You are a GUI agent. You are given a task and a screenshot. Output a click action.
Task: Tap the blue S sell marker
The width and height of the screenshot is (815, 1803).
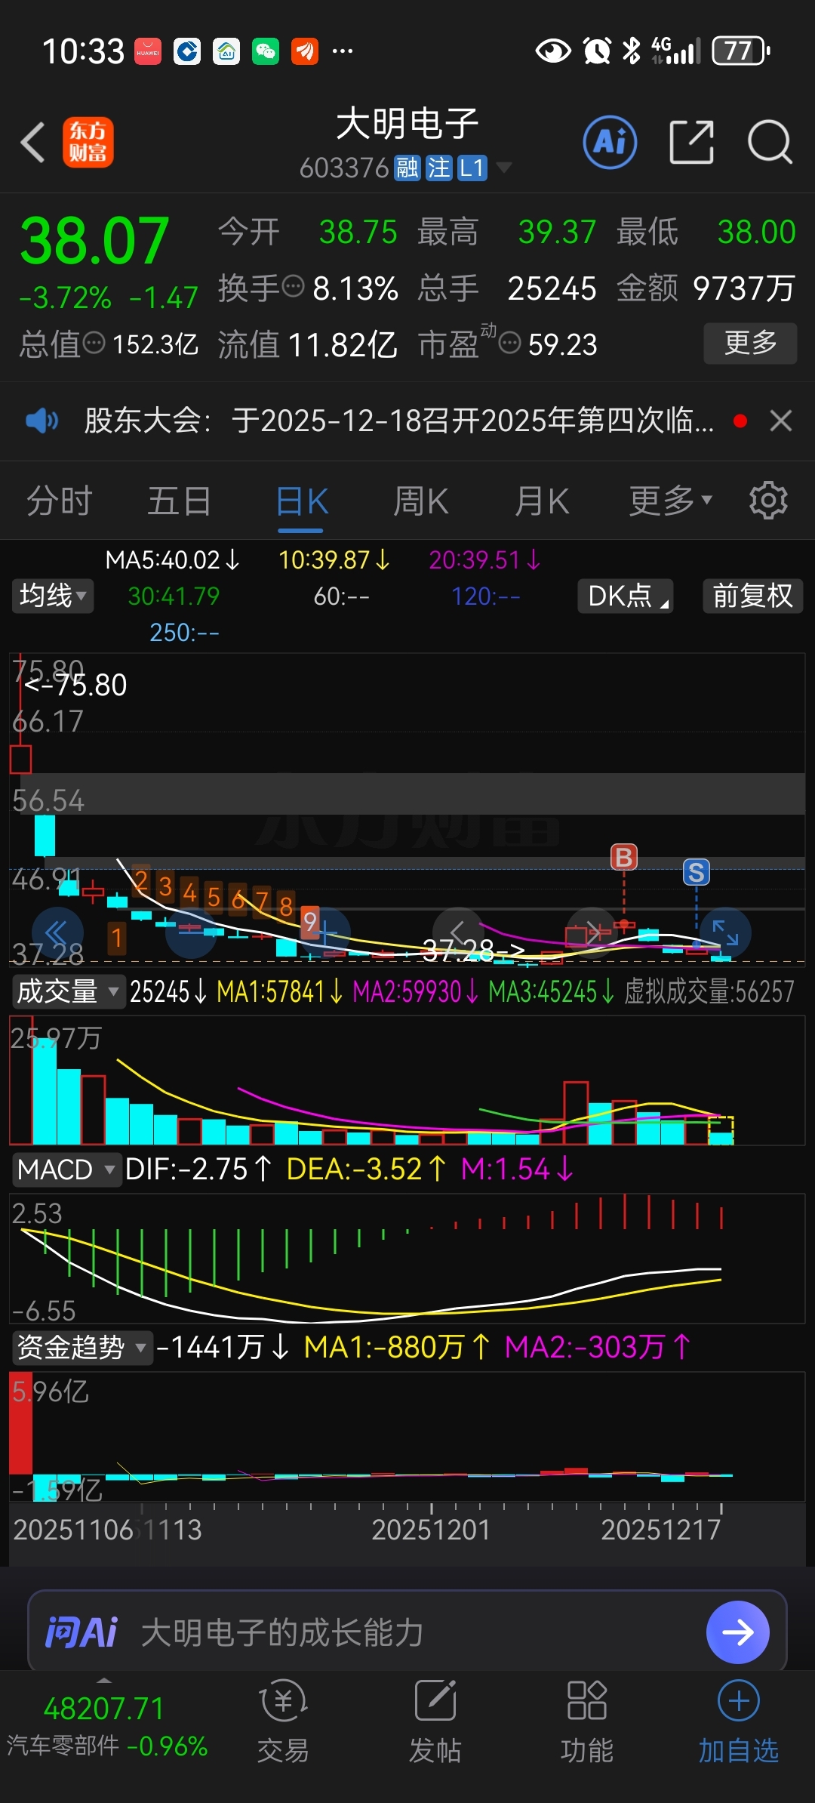click(x=697, y=872)
